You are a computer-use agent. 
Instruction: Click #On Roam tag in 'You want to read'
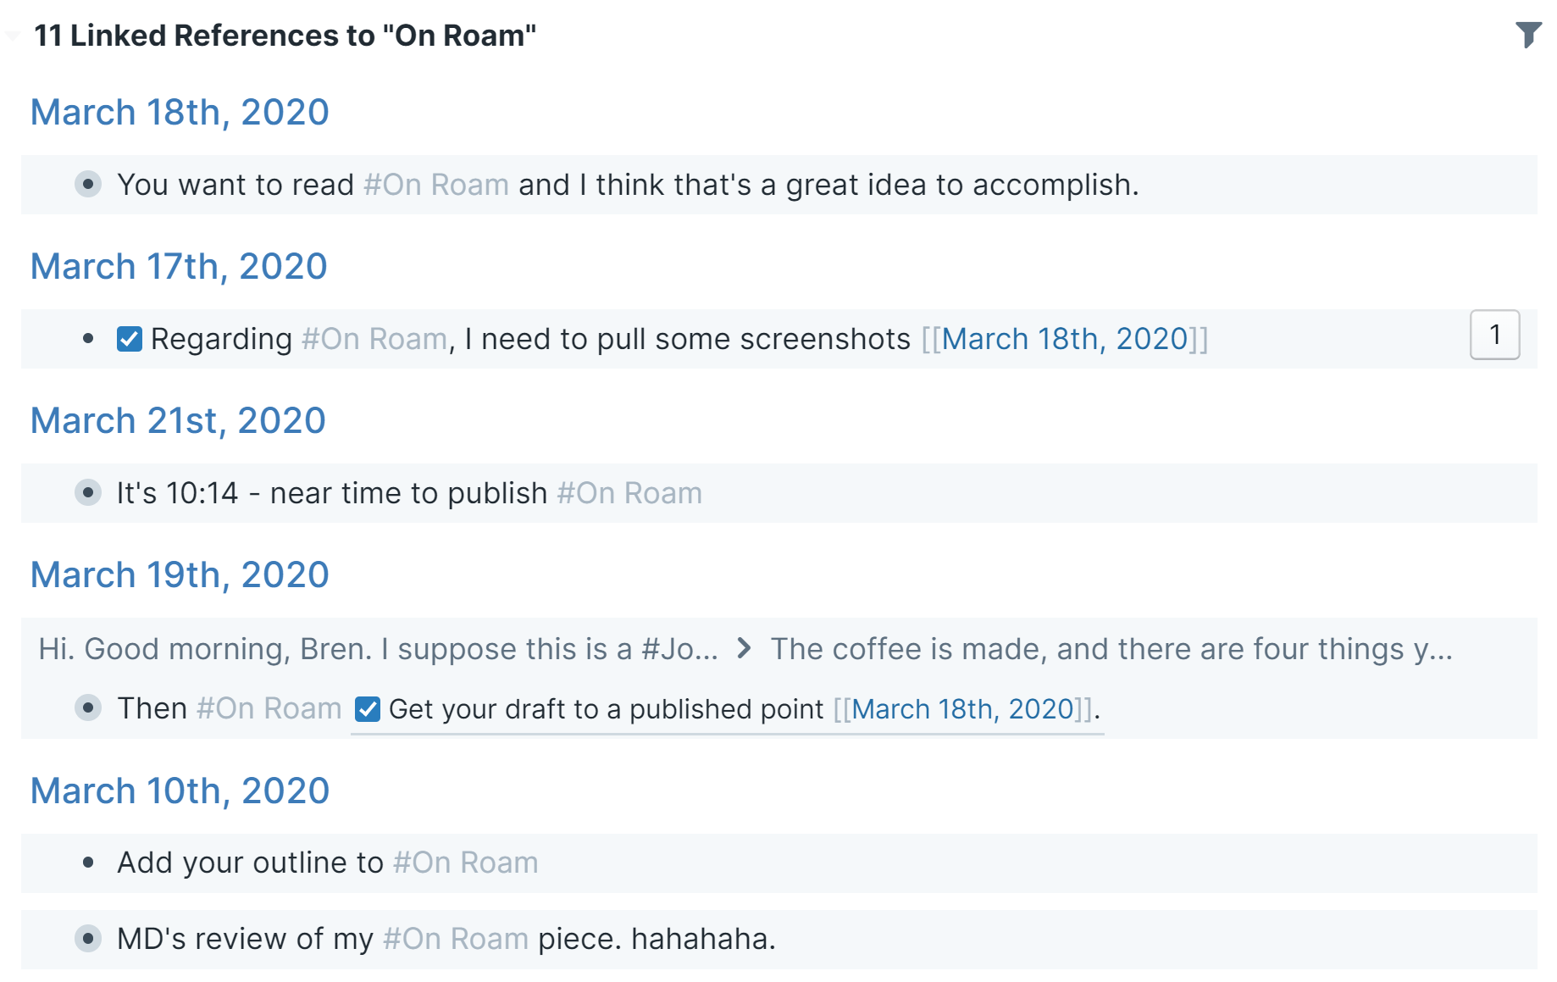click(x=436, y=185)
